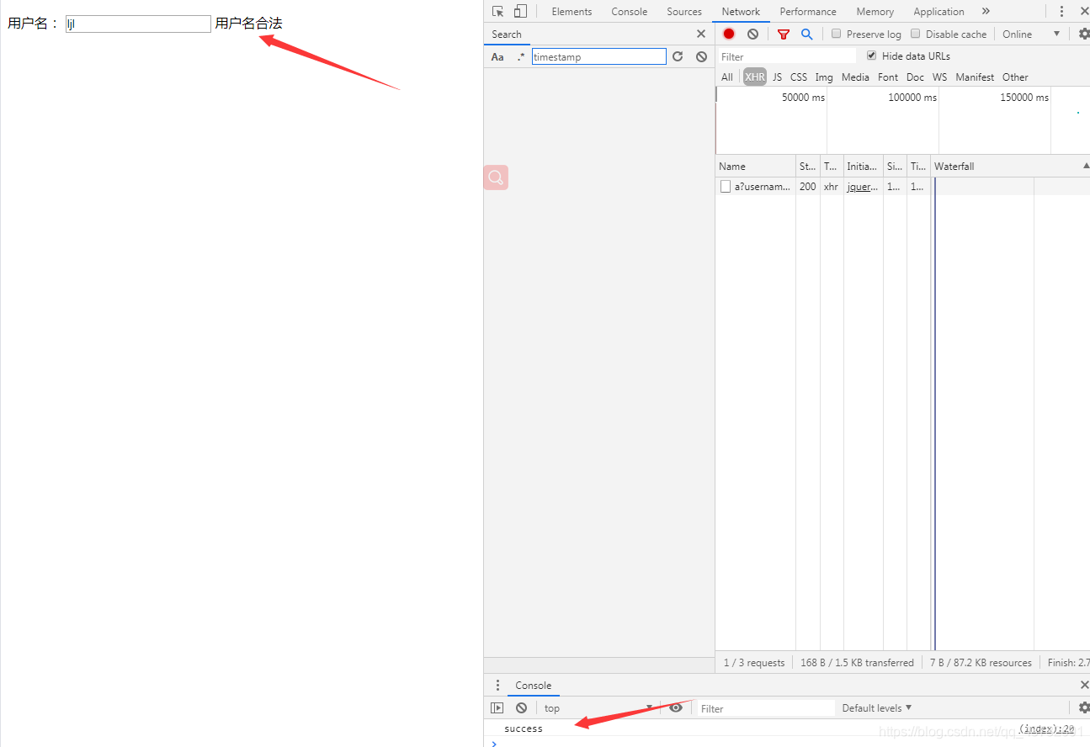Viewport: 1090px width, 747px height.
Task: Click the console prompt chevron
Action: [494, 743]
